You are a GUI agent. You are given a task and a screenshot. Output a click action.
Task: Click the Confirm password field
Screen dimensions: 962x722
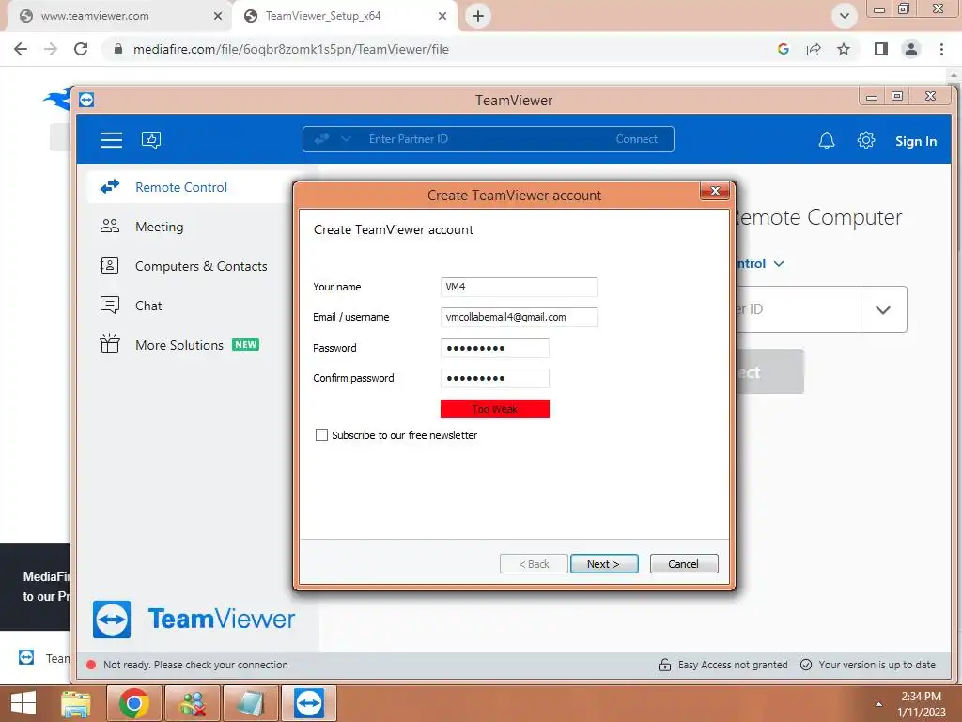click(x=494, y=378)
